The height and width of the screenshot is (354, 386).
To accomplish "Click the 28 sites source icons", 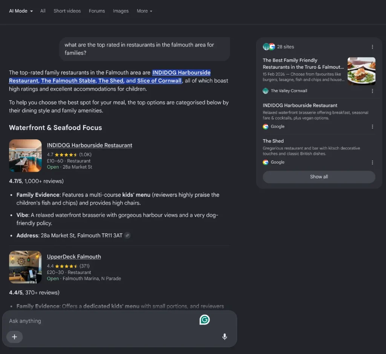I will point(269,46).
